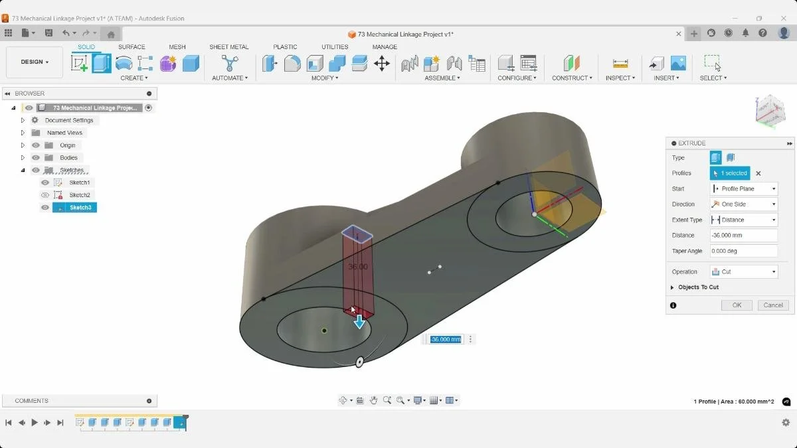The image size is (797, 448).
Task: Select the Shell tool
Action: click(x=315, y=63)
